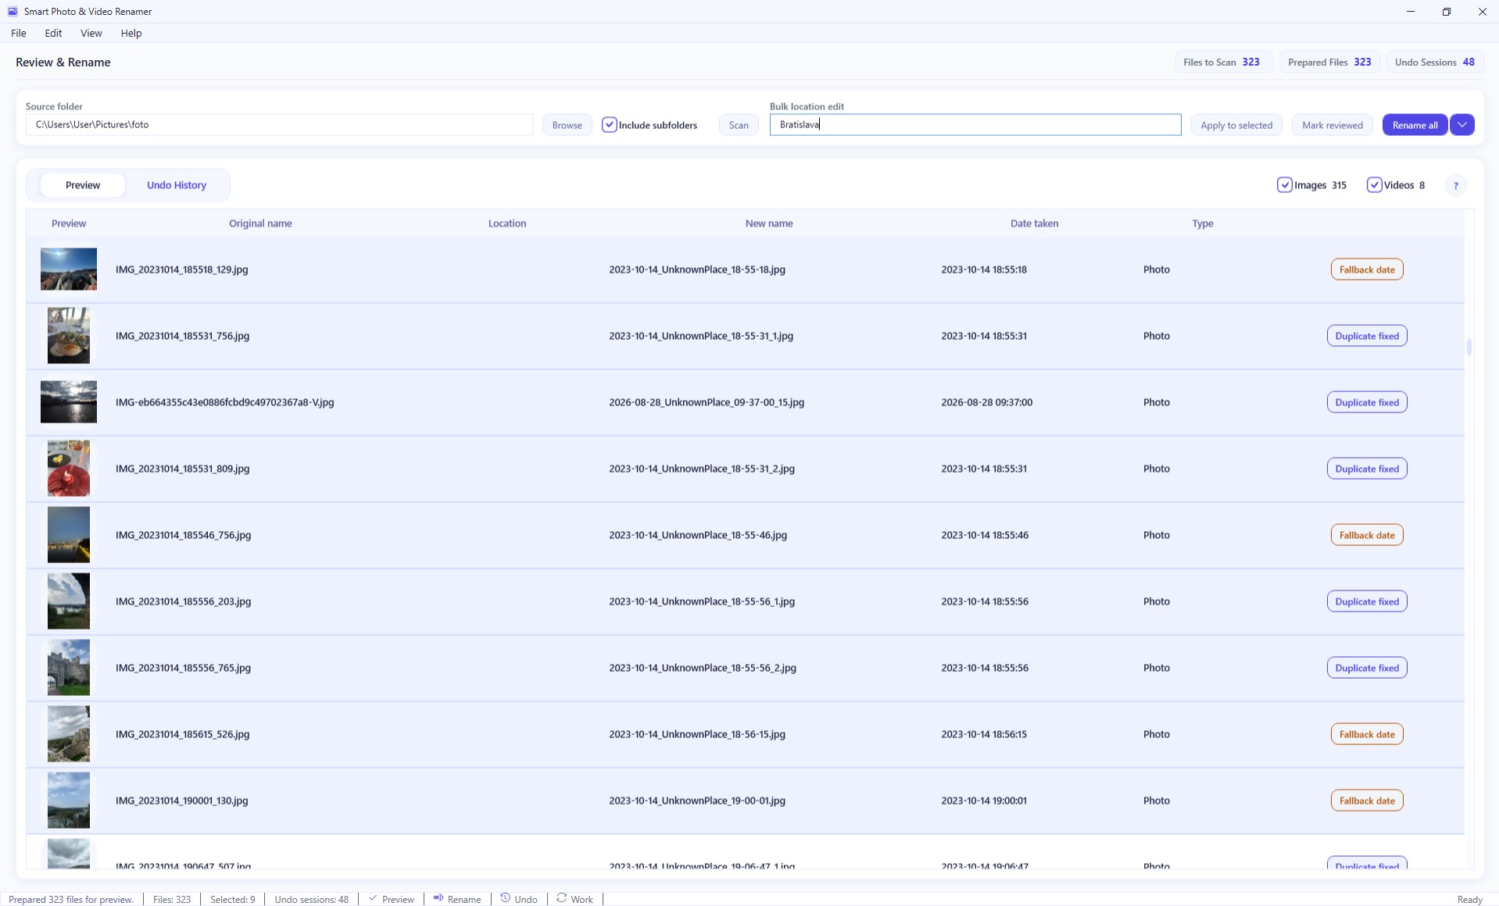Viewport: 1499px width, 906px height.
Task: Open the View menu
Action: [x=91, y=33]
